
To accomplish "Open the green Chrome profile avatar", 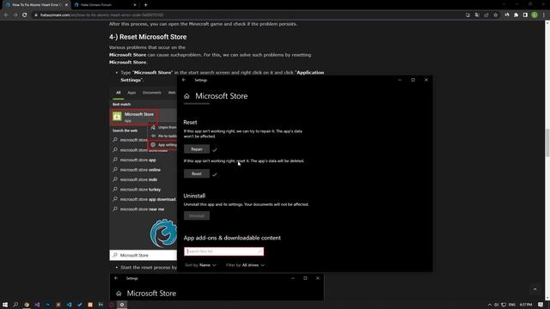I will click(535, 15).
